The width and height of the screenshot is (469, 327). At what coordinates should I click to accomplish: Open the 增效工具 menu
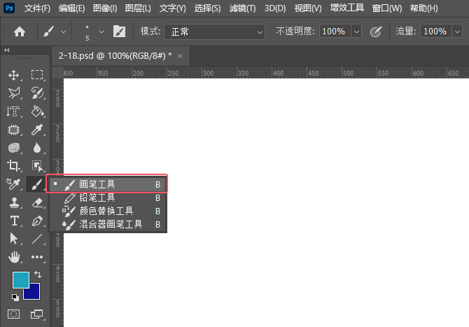tap(347, 8)
